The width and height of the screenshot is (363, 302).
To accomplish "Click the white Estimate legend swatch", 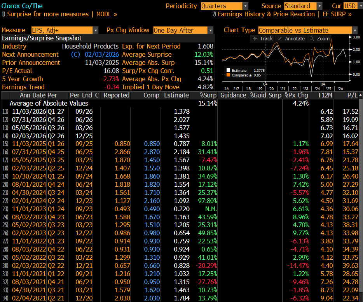I will pyautogui.click(x=228, y=70).
